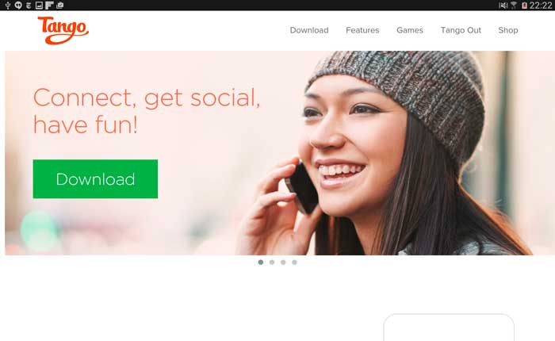Tap the 22:22 clock in status bar
Screen dimensions: 555x341
[x=541, y=6]
